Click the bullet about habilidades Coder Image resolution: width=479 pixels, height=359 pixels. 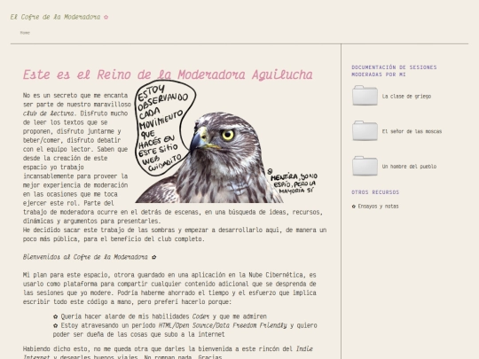point(160,316)
